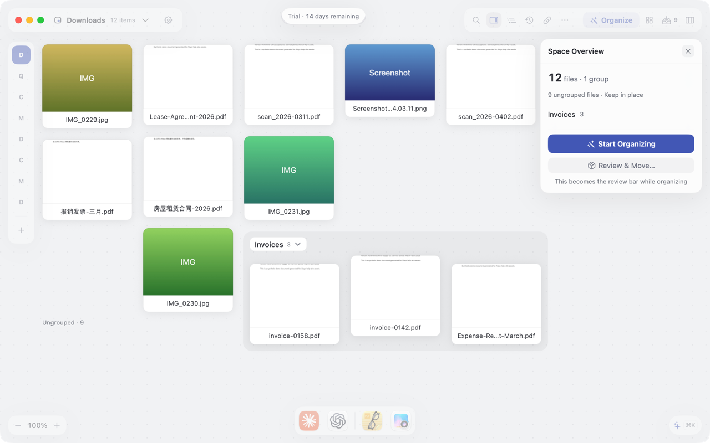Toggle the sidebar panel icon in toolbar
Screen dimensions: 710x443
point(494,20)
